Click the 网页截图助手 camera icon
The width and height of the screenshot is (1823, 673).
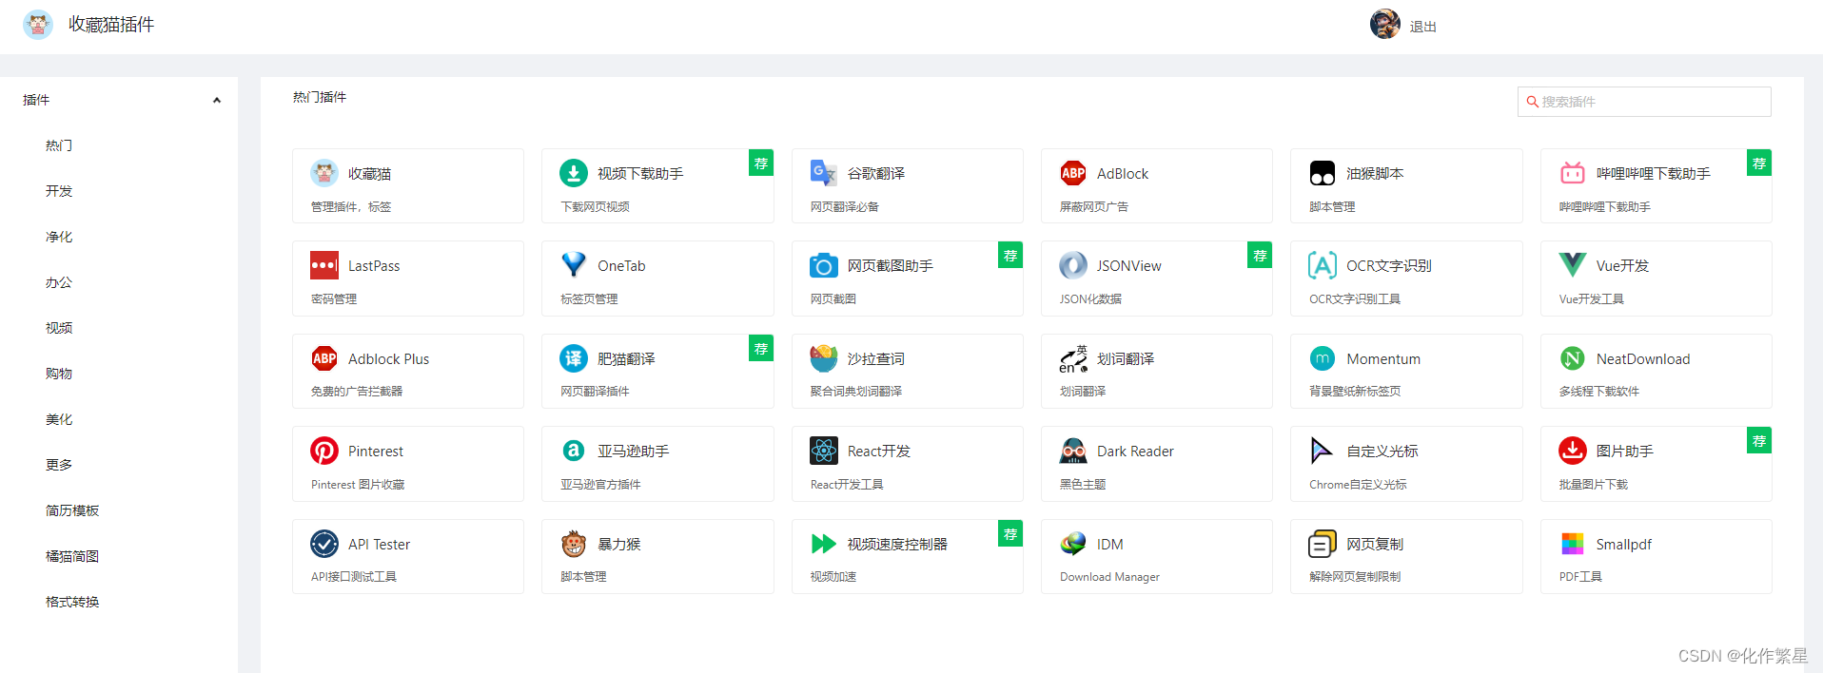(824, 265)
